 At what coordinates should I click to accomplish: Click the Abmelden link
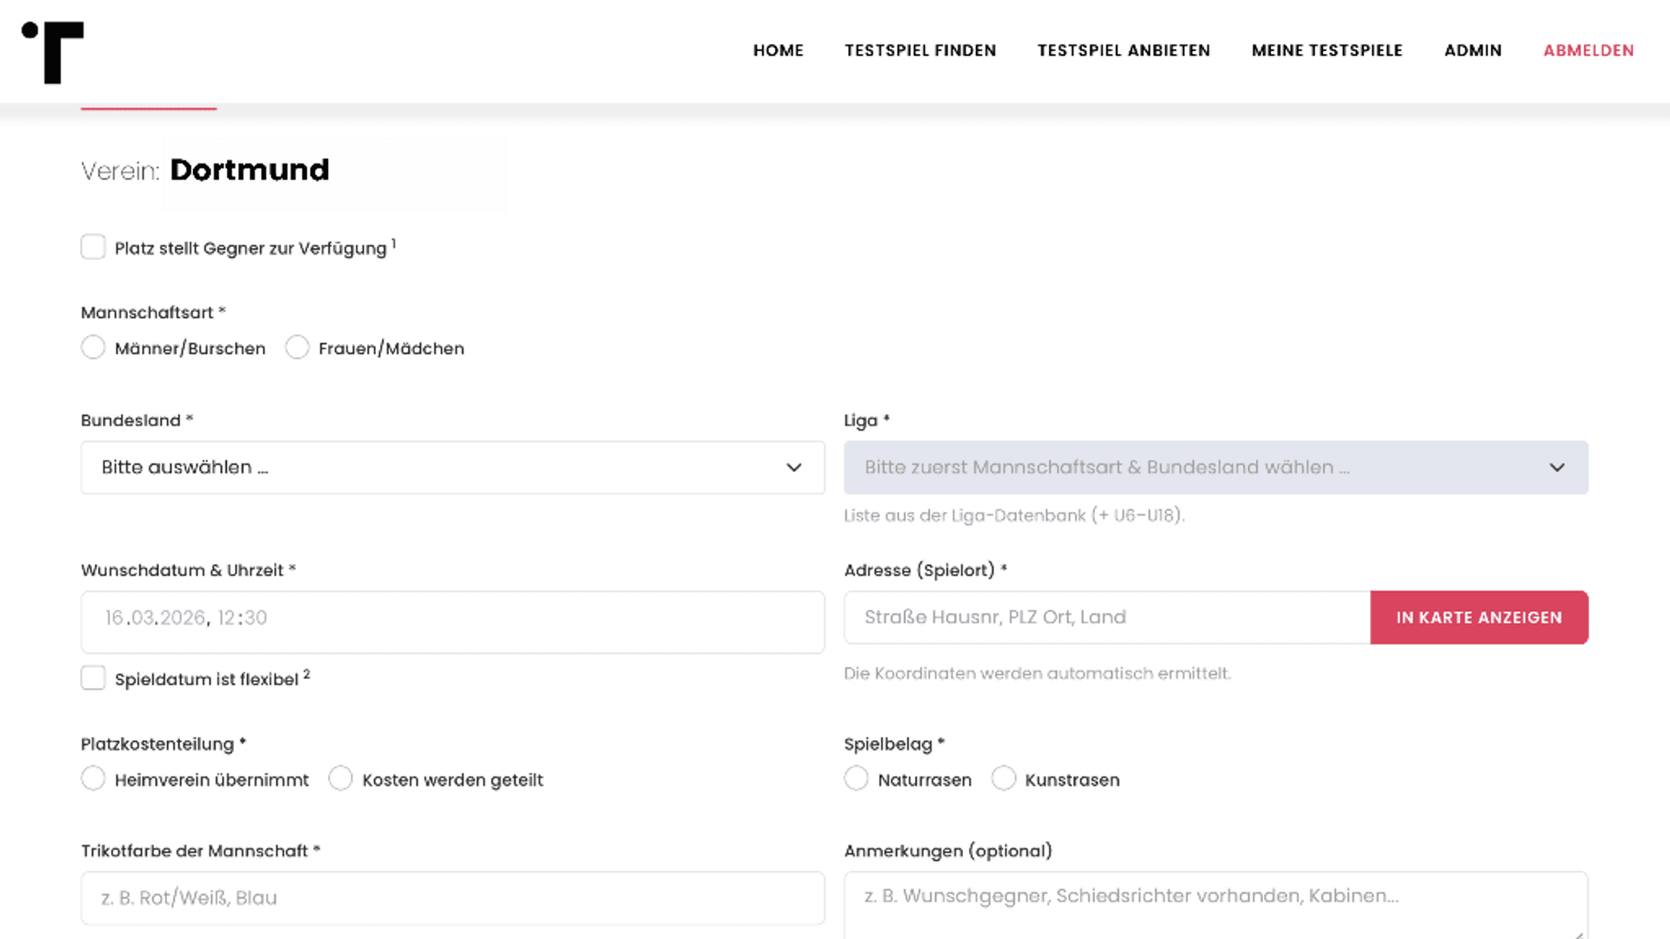pos(1588,50)
